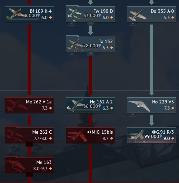Select the G.91 R/3 jet card
This screenshot has width=179, height=183.
point(151,135)
